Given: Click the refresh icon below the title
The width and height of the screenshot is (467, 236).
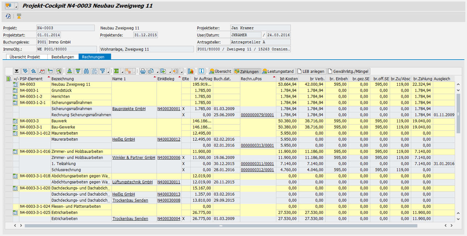Looking at the screenshot, I should pyautogui.click(x=8, y=16).
